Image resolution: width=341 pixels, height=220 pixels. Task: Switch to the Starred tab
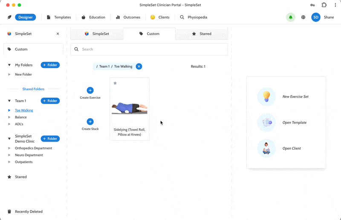click(202, 34)
